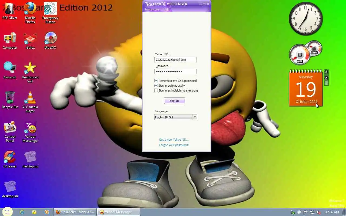Image resolution: width=346 pixels, height=216 pixels.
Task: Select the Emergency Button desktop shortcut
Action: point(50,13)
